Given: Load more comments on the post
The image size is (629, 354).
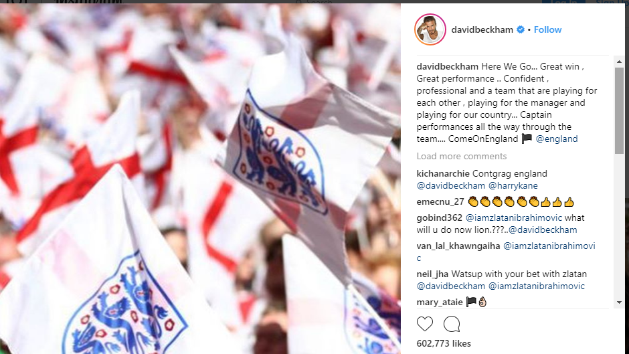Looking at the screenshot, I should pyautogui.click(x=461, y=156).
